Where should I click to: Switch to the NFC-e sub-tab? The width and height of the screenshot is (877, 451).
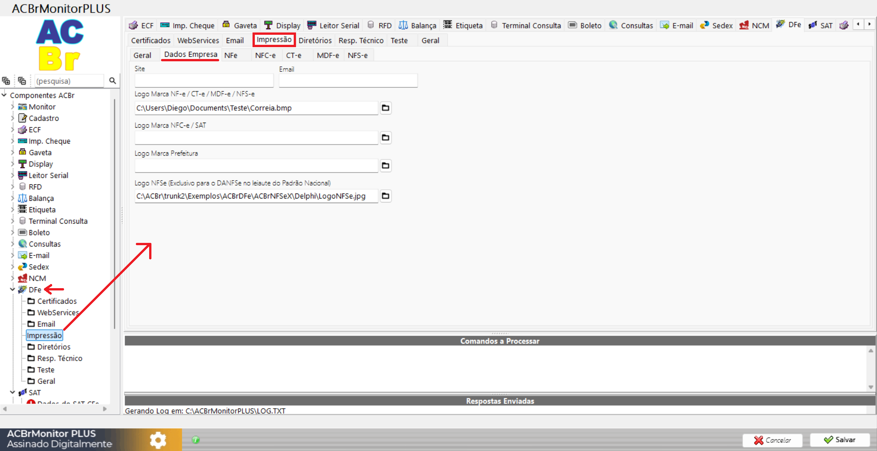[x=265, y=55]
